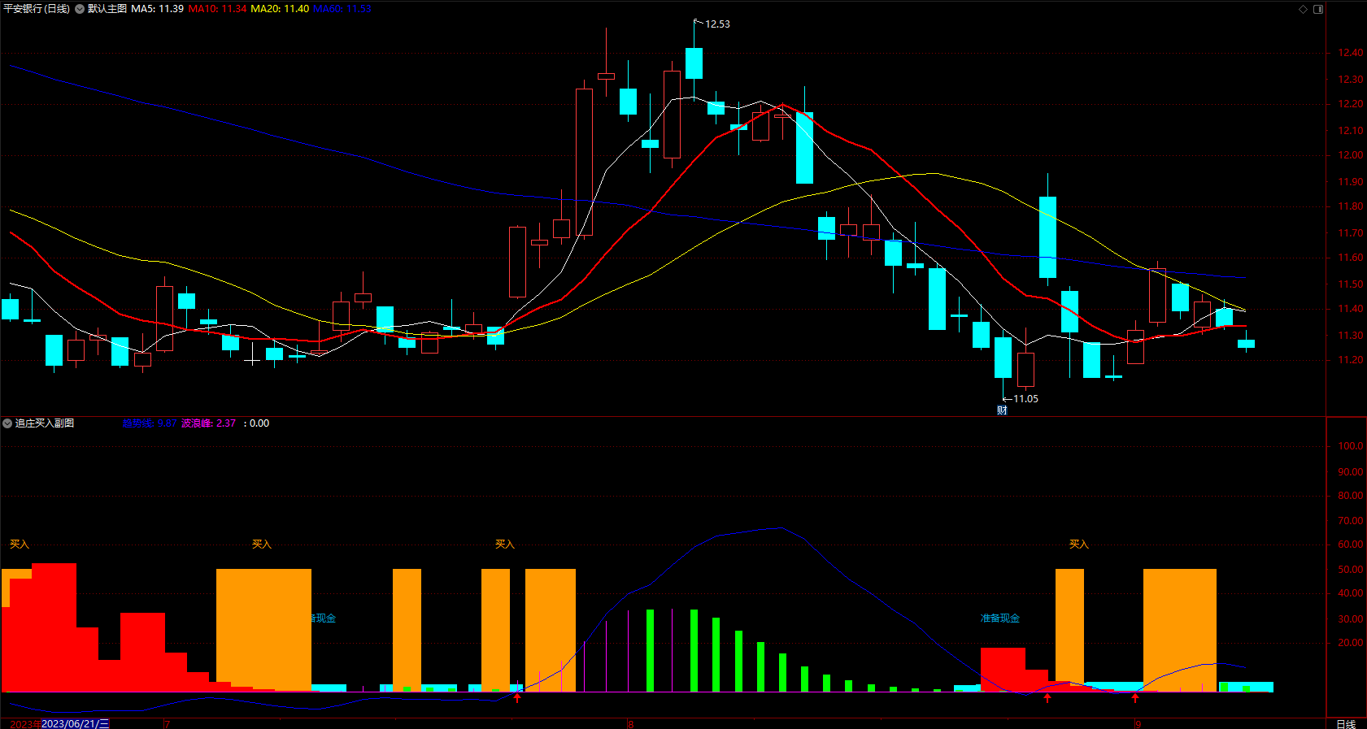Click the 11.60 price axis label

[1351, 258]
